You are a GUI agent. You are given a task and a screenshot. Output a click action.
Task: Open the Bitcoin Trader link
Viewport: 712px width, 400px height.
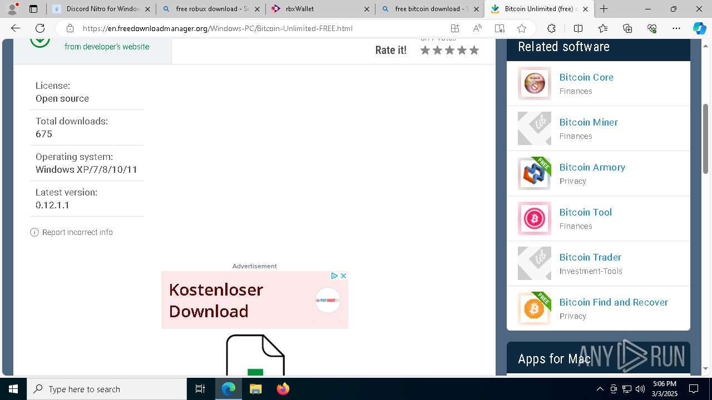click(x=590, y=257)
